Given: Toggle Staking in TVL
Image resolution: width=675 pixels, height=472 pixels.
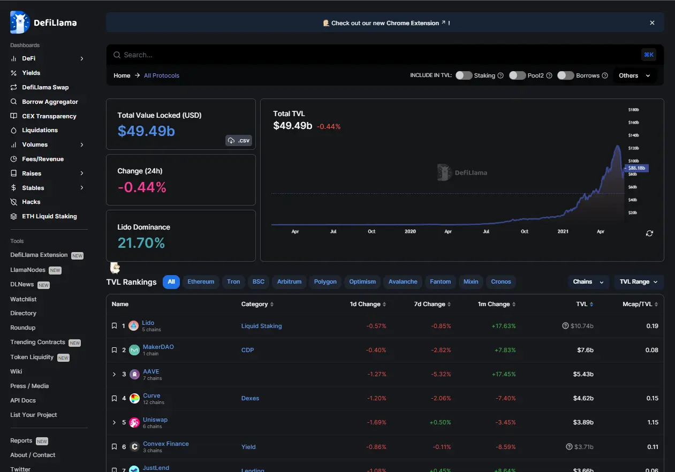Looking at the screenshot, I should (x=464, y=75).
